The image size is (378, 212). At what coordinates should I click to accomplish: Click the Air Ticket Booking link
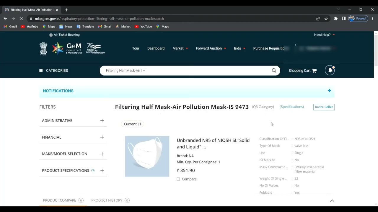click(66, 35)
